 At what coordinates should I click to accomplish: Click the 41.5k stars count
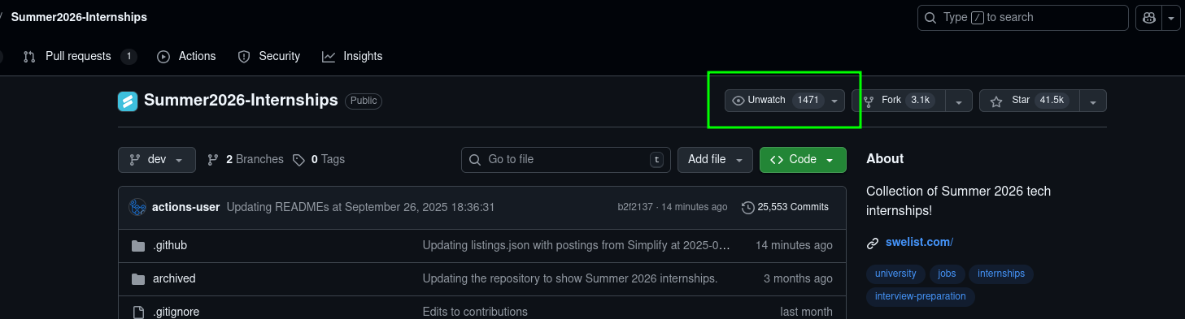1052,101
